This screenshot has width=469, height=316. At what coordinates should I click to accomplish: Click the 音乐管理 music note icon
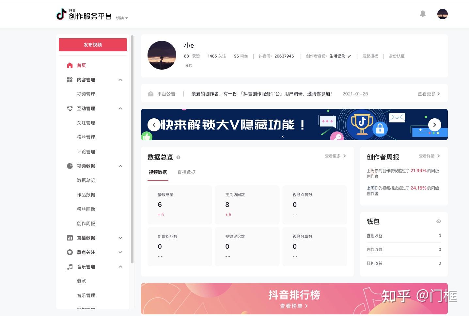pos(70,267)
